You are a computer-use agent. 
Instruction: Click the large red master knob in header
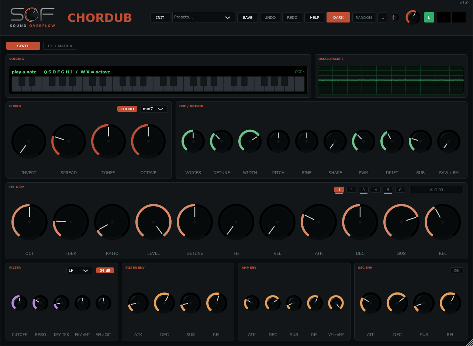pos(413,17)
